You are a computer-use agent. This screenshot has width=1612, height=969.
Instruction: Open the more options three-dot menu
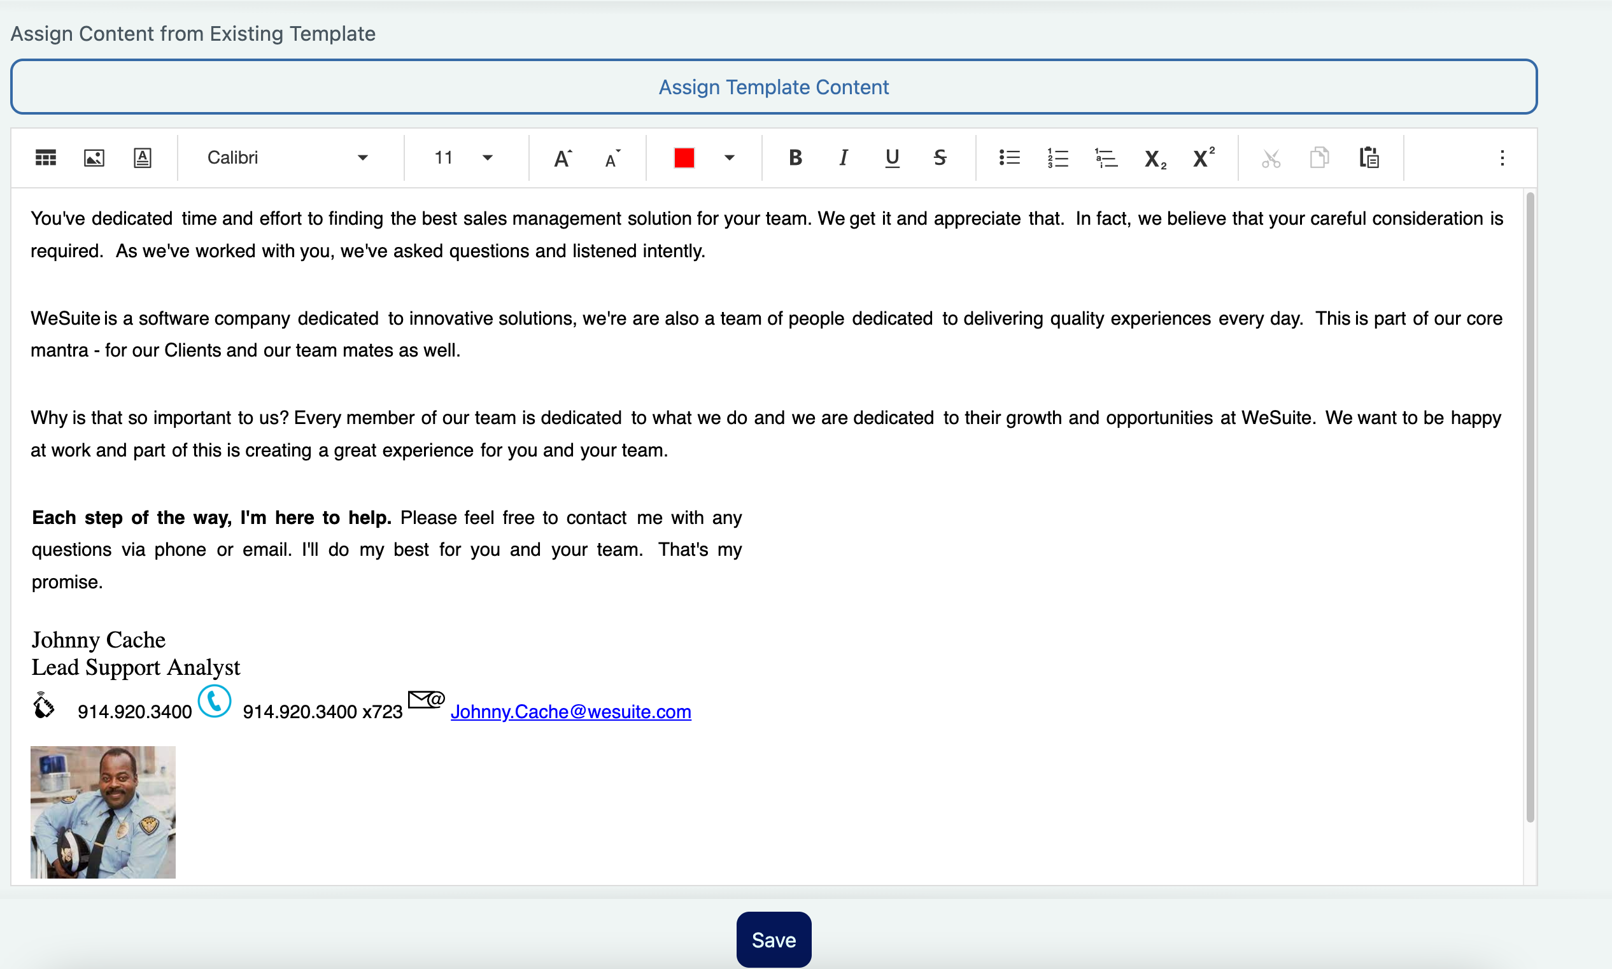(x=1502, y=158)
